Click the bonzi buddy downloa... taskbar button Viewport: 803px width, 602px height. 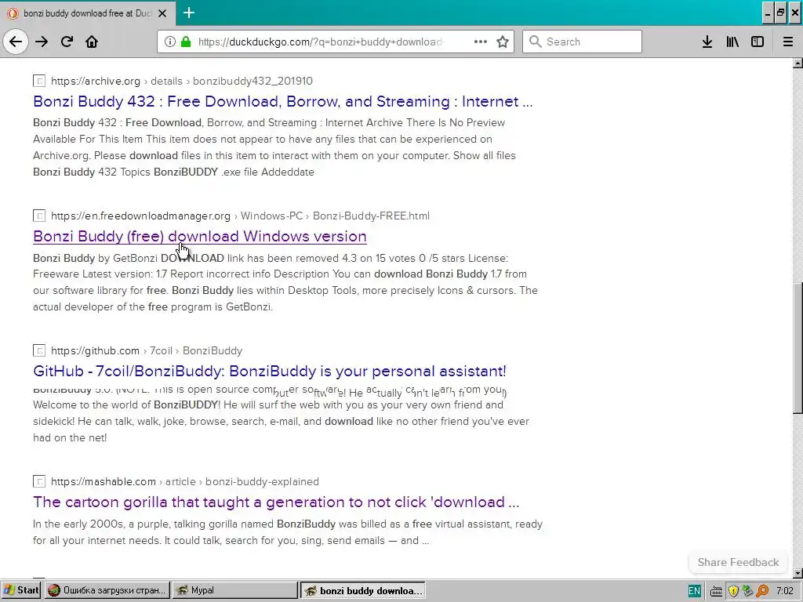coord(363,590)
